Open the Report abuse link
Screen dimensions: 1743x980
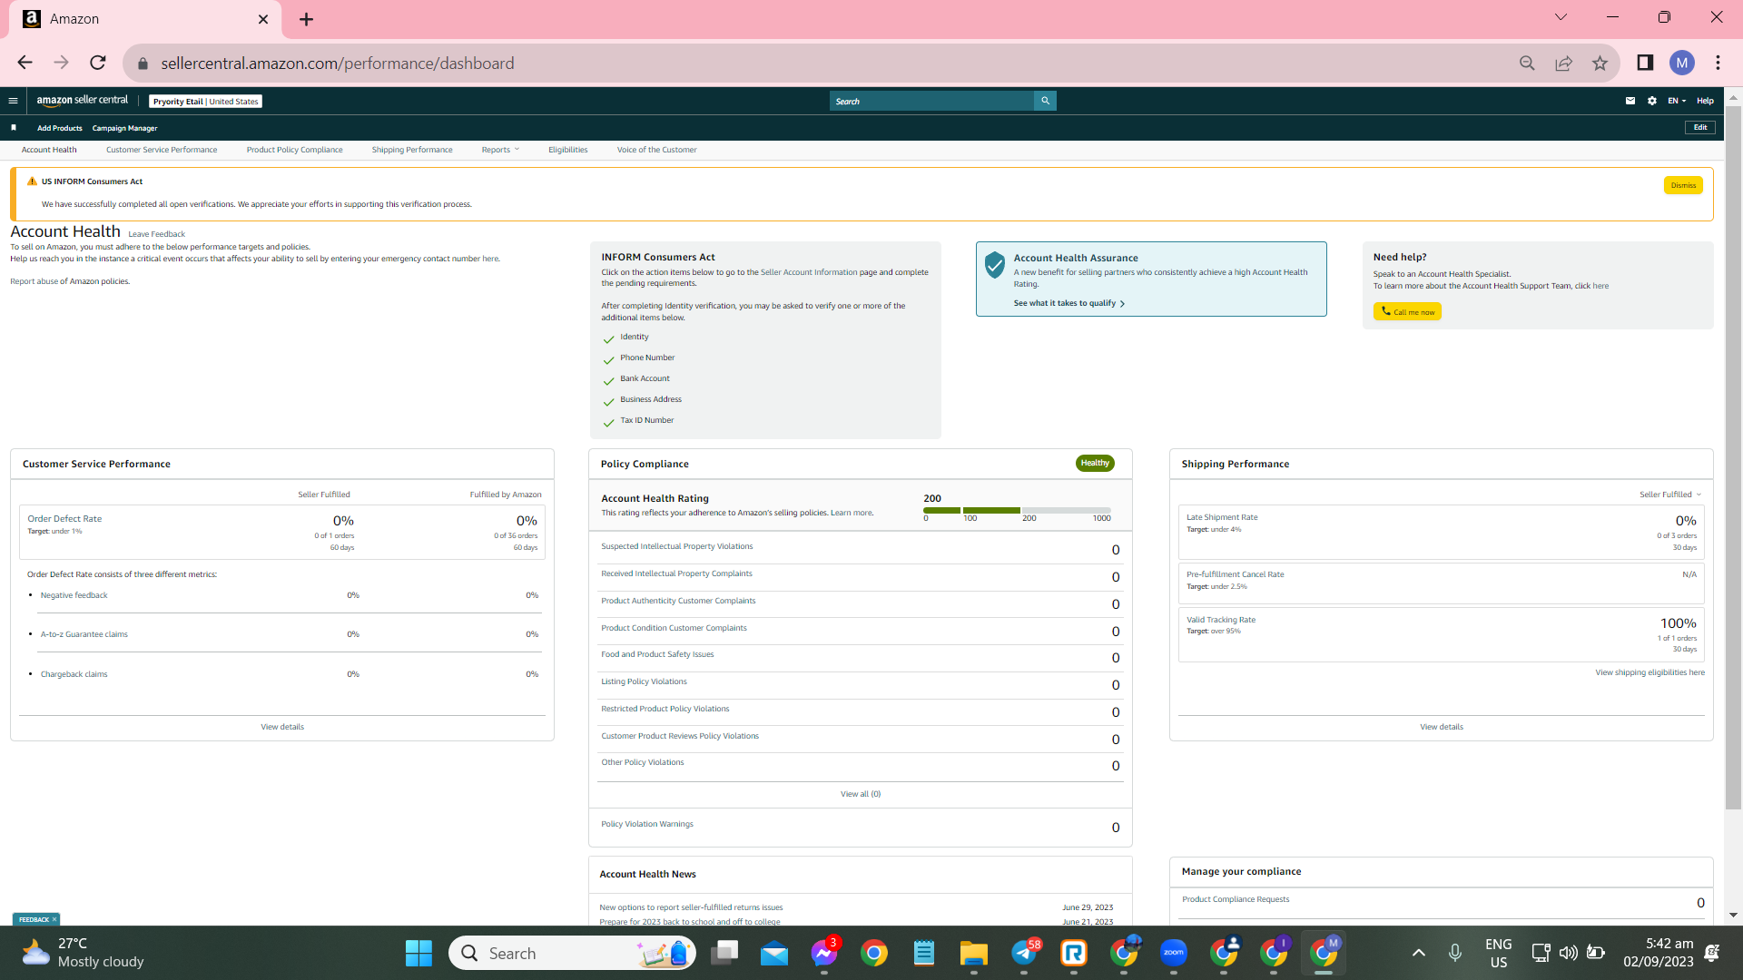[34, 281]
